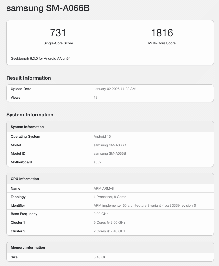The image size is (219, 266).
Task: Select the ARM ARMv8 value
Action: point(104,188)
